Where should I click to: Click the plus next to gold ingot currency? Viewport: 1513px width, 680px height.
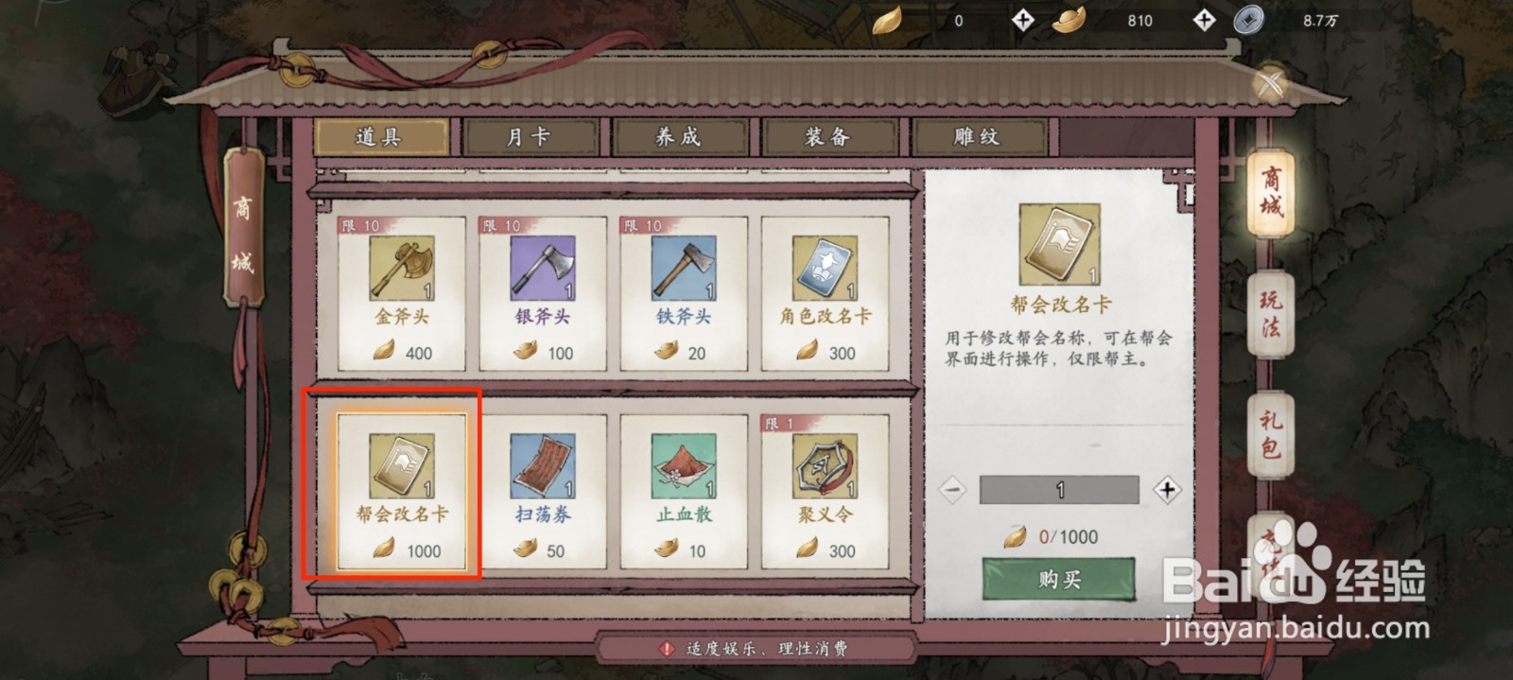[x=1204, y=20]
